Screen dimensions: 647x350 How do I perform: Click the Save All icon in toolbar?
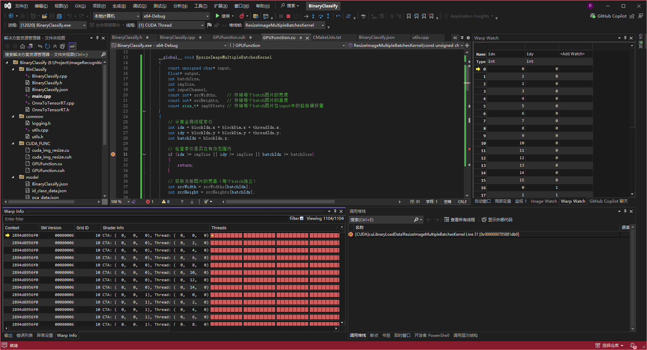point(59,16)
